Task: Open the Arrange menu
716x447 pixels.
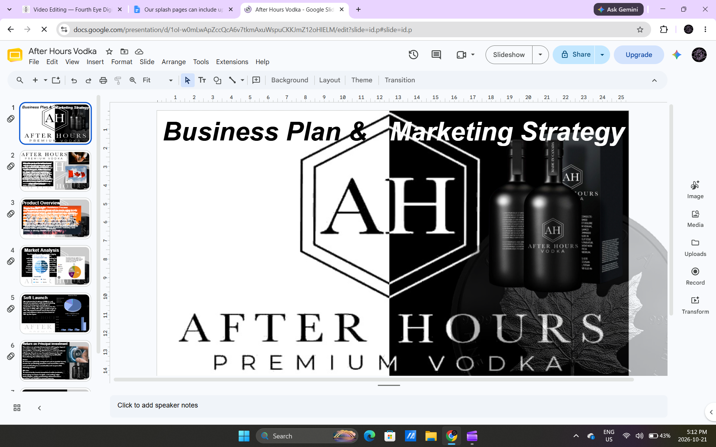Action: pos(173,62)
